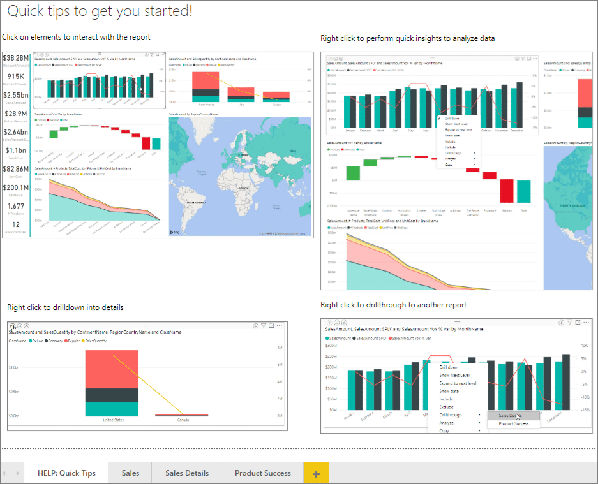This screenshot has width=598, height=484.
Task: Add a new page with plus button
Action: point(316,473)
